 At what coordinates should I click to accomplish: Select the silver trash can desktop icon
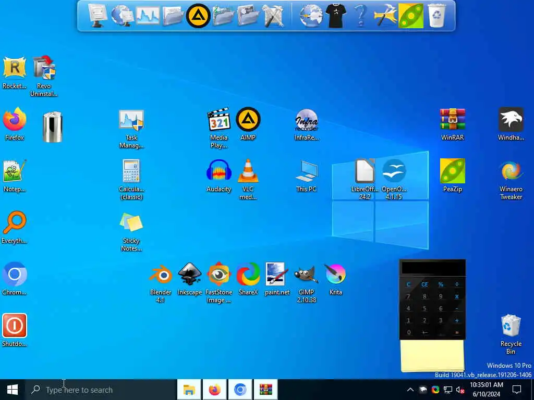[53, 127]
